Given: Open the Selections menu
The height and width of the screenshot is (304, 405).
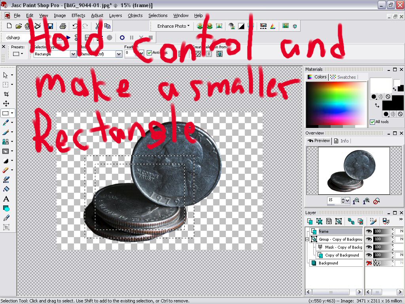Looking at the screenshot, I should [158, 15].
